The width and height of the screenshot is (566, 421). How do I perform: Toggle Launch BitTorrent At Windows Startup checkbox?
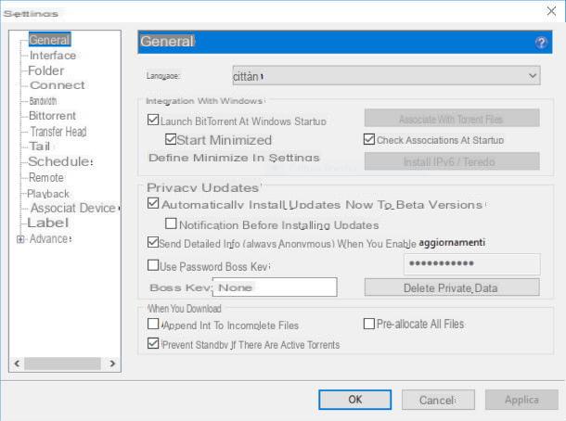(153, 120)
